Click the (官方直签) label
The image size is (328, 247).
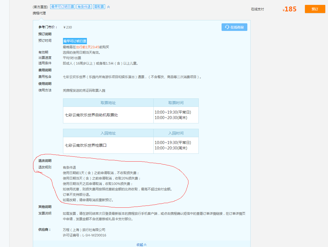[40, 7]
